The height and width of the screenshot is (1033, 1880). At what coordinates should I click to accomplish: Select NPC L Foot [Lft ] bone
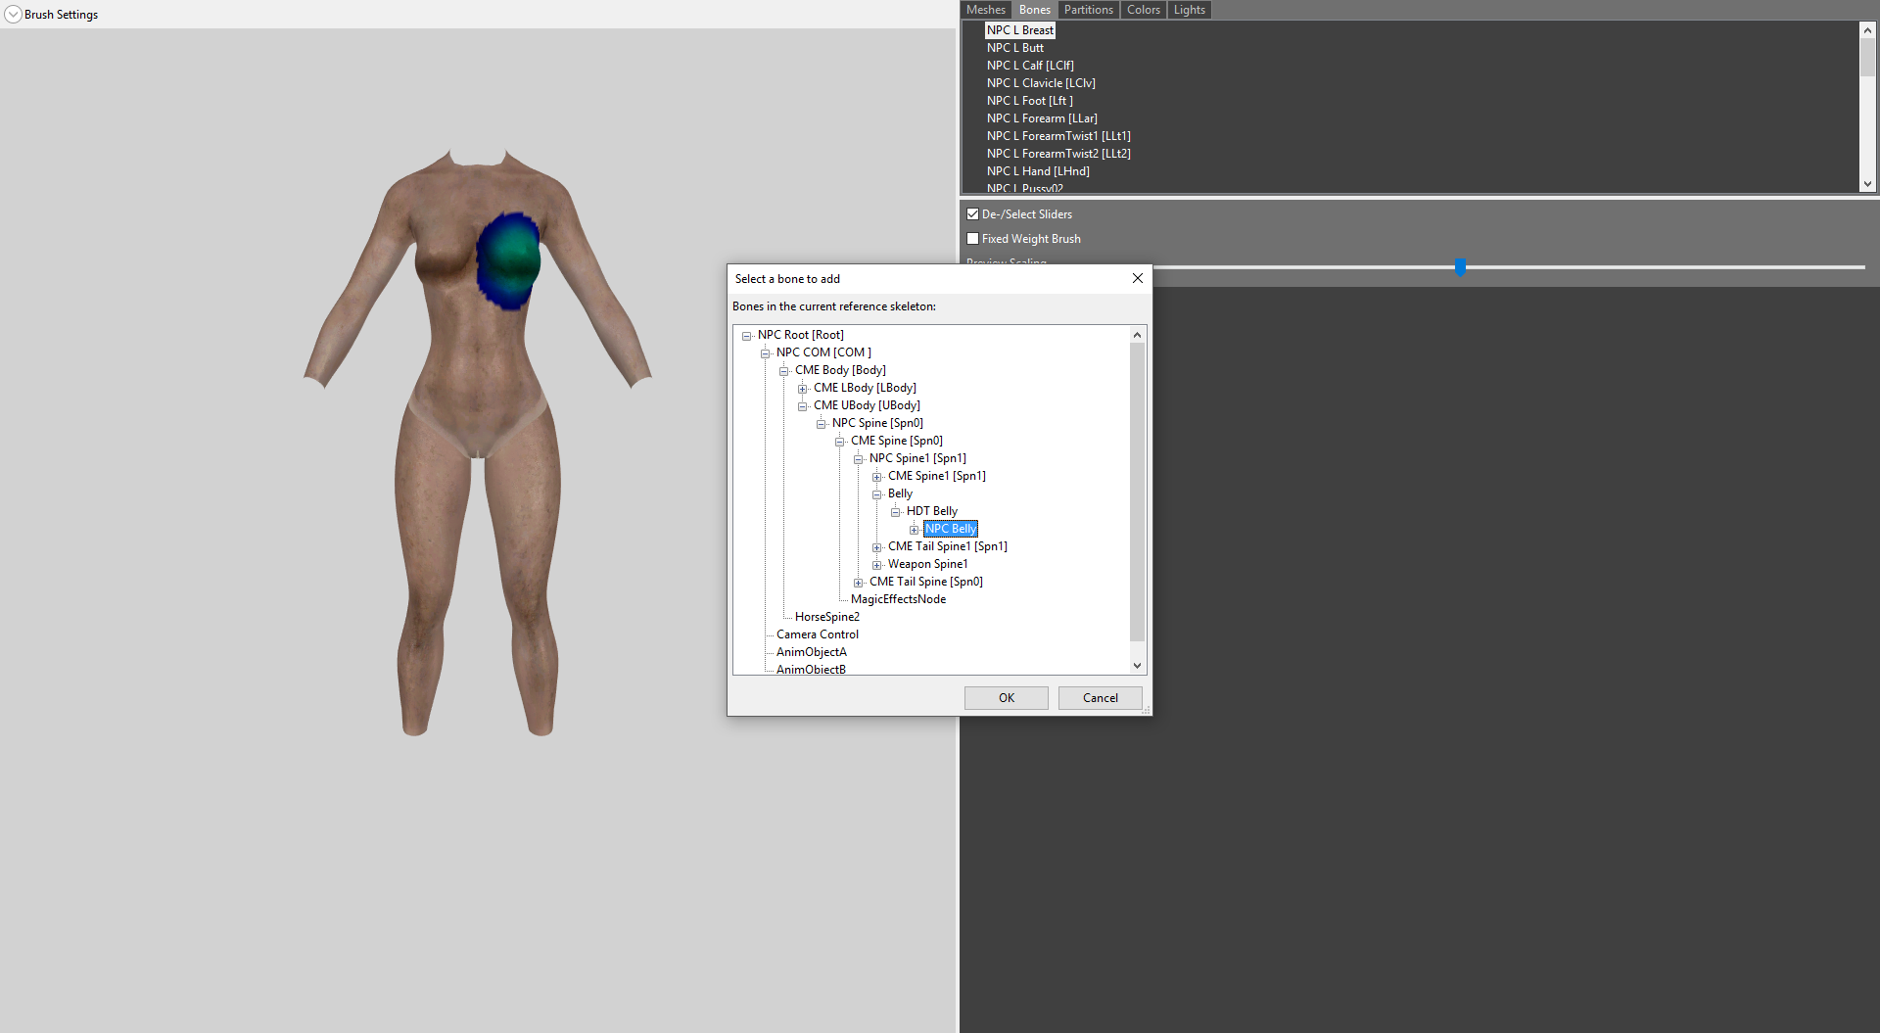pyautogui.click(x=1029, y=101)
